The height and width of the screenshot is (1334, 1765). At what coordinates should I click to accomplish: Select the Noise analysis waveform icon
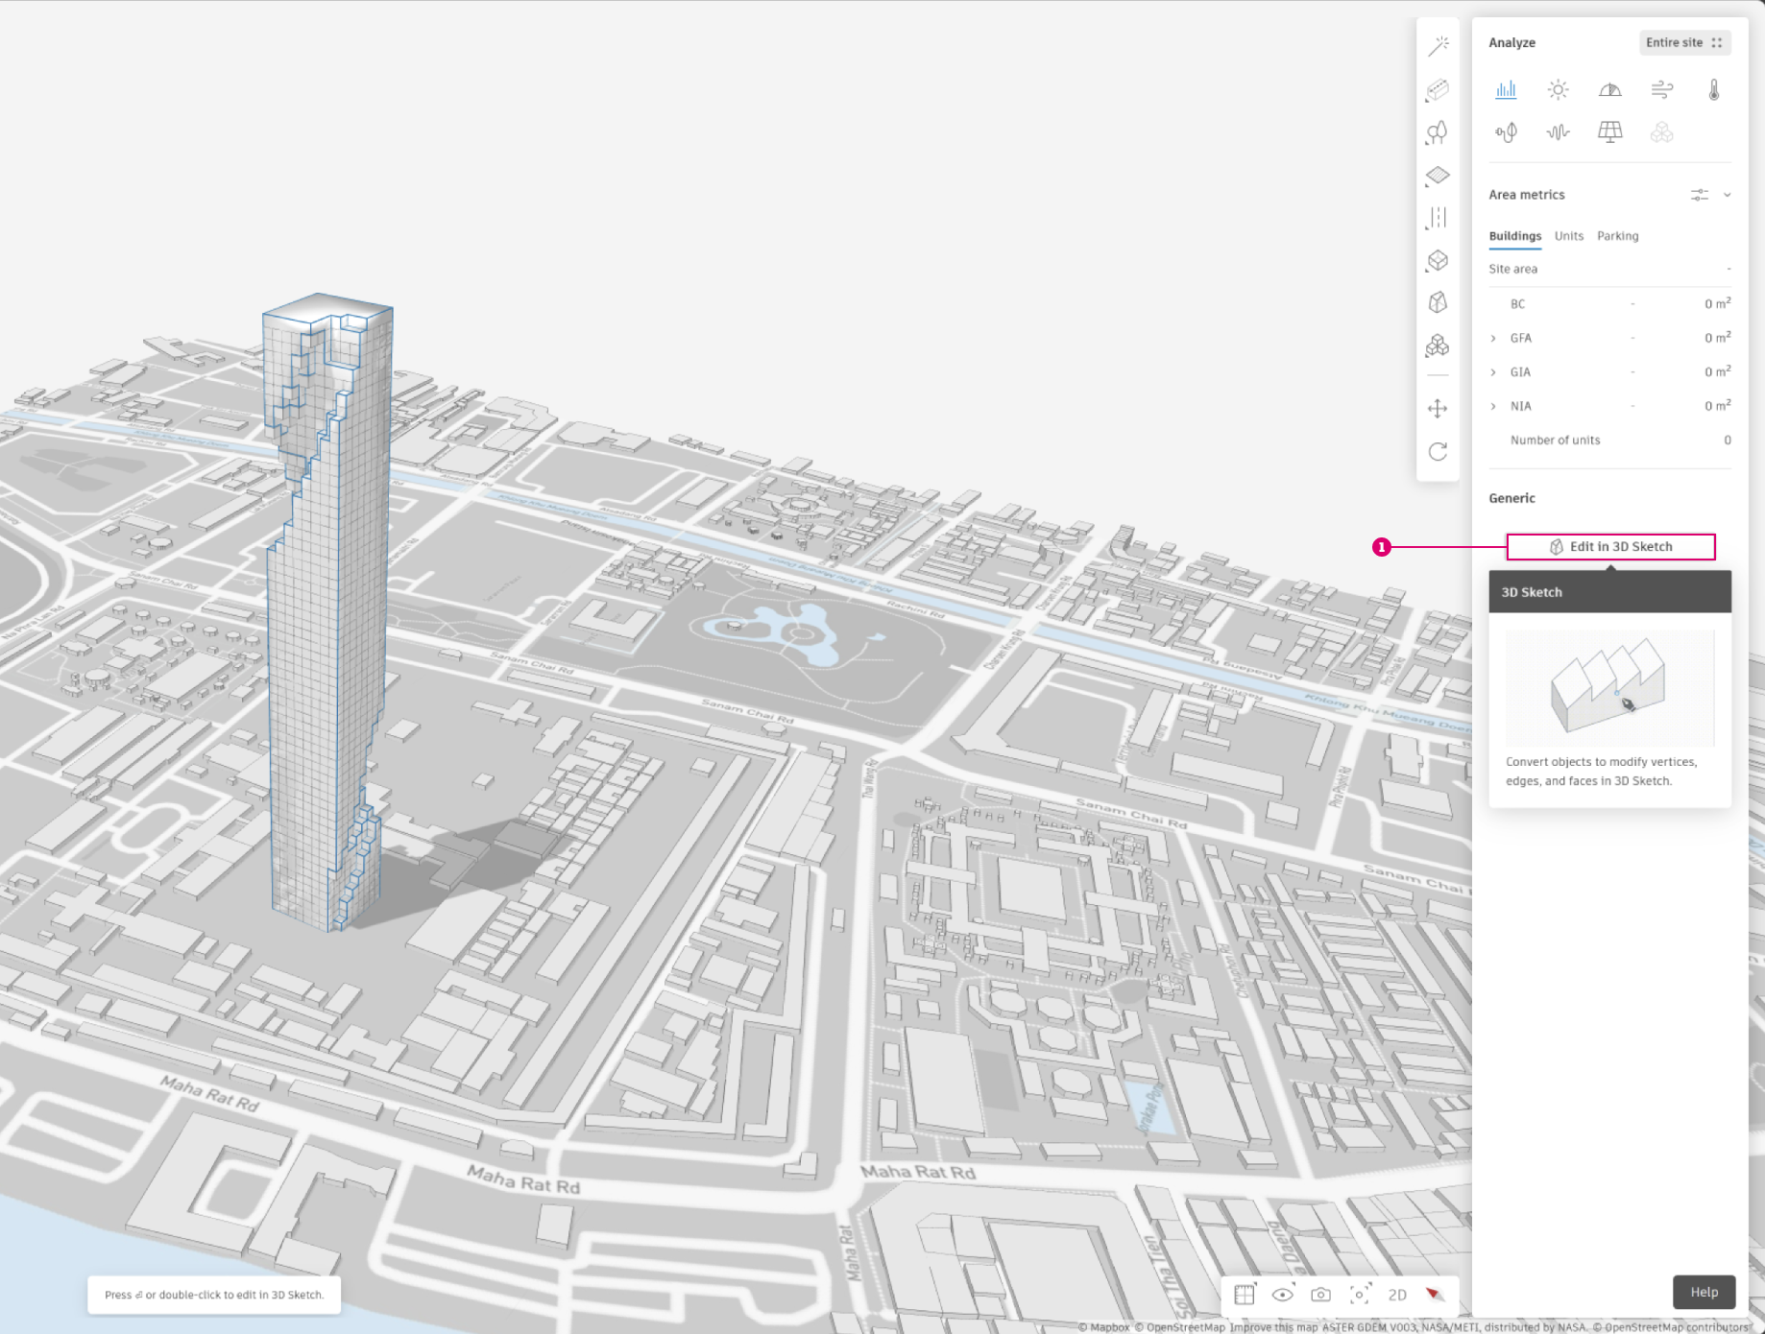pyautogui.click(x=1558, y=132)
